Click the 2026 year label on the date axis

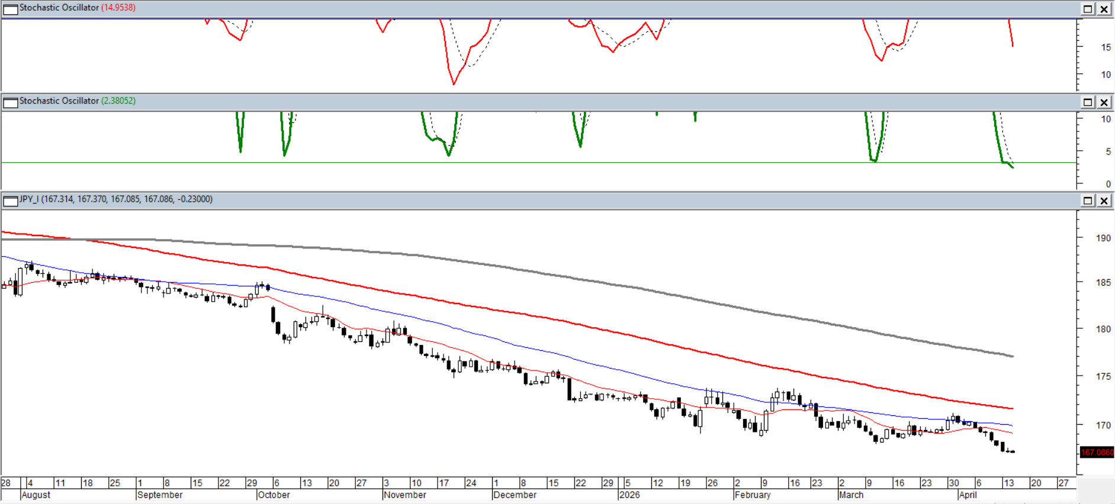(x=629, y=495)
